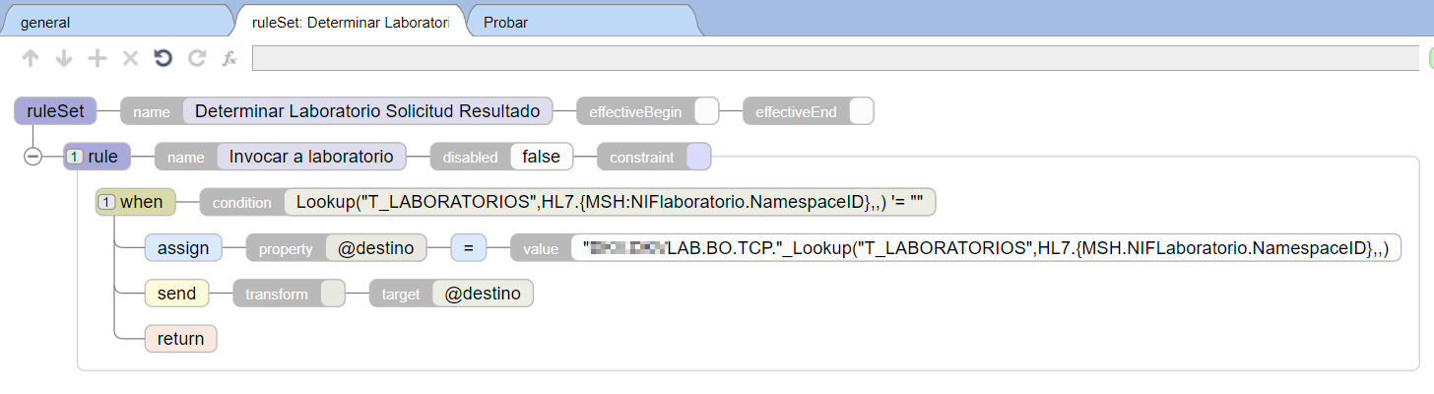This screenshot has width=1434, height=394.
Task: Click the assign action block
Action: coord(183,247)
